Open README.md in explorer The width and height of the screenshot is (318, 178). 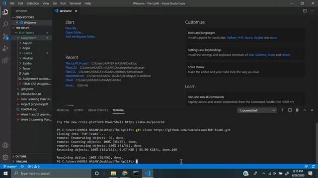[29, 109]
